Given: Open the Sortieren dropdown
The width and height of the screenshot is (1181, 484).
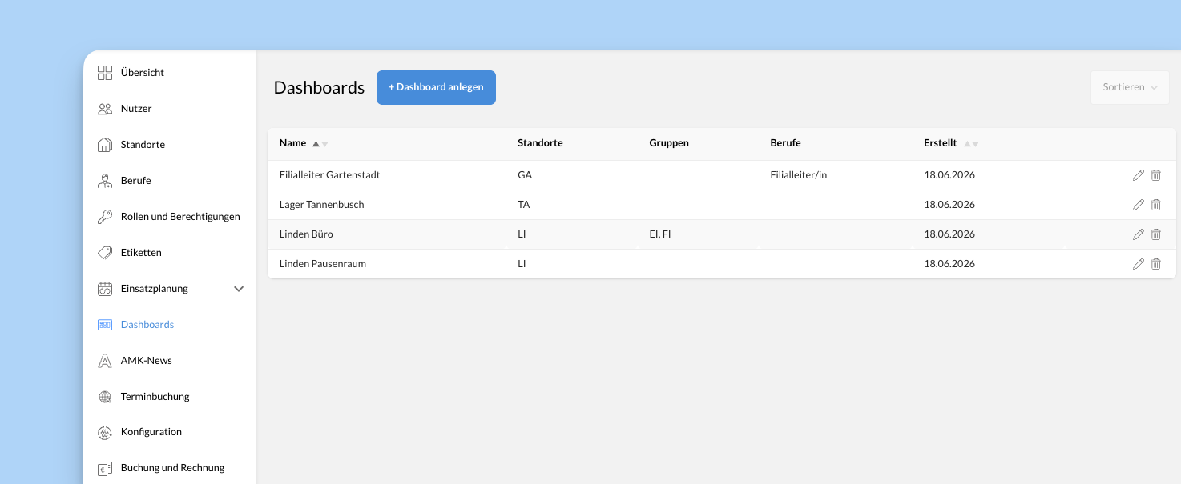Looking at the screenshot, I should click(x=1130, y=87).
